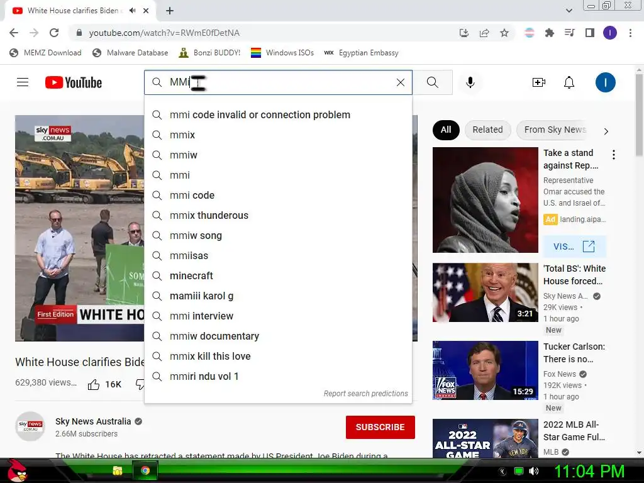644x483 pixels.
Task: Open Chrome profile avatar in toolbar
Action: coord(610,33)
